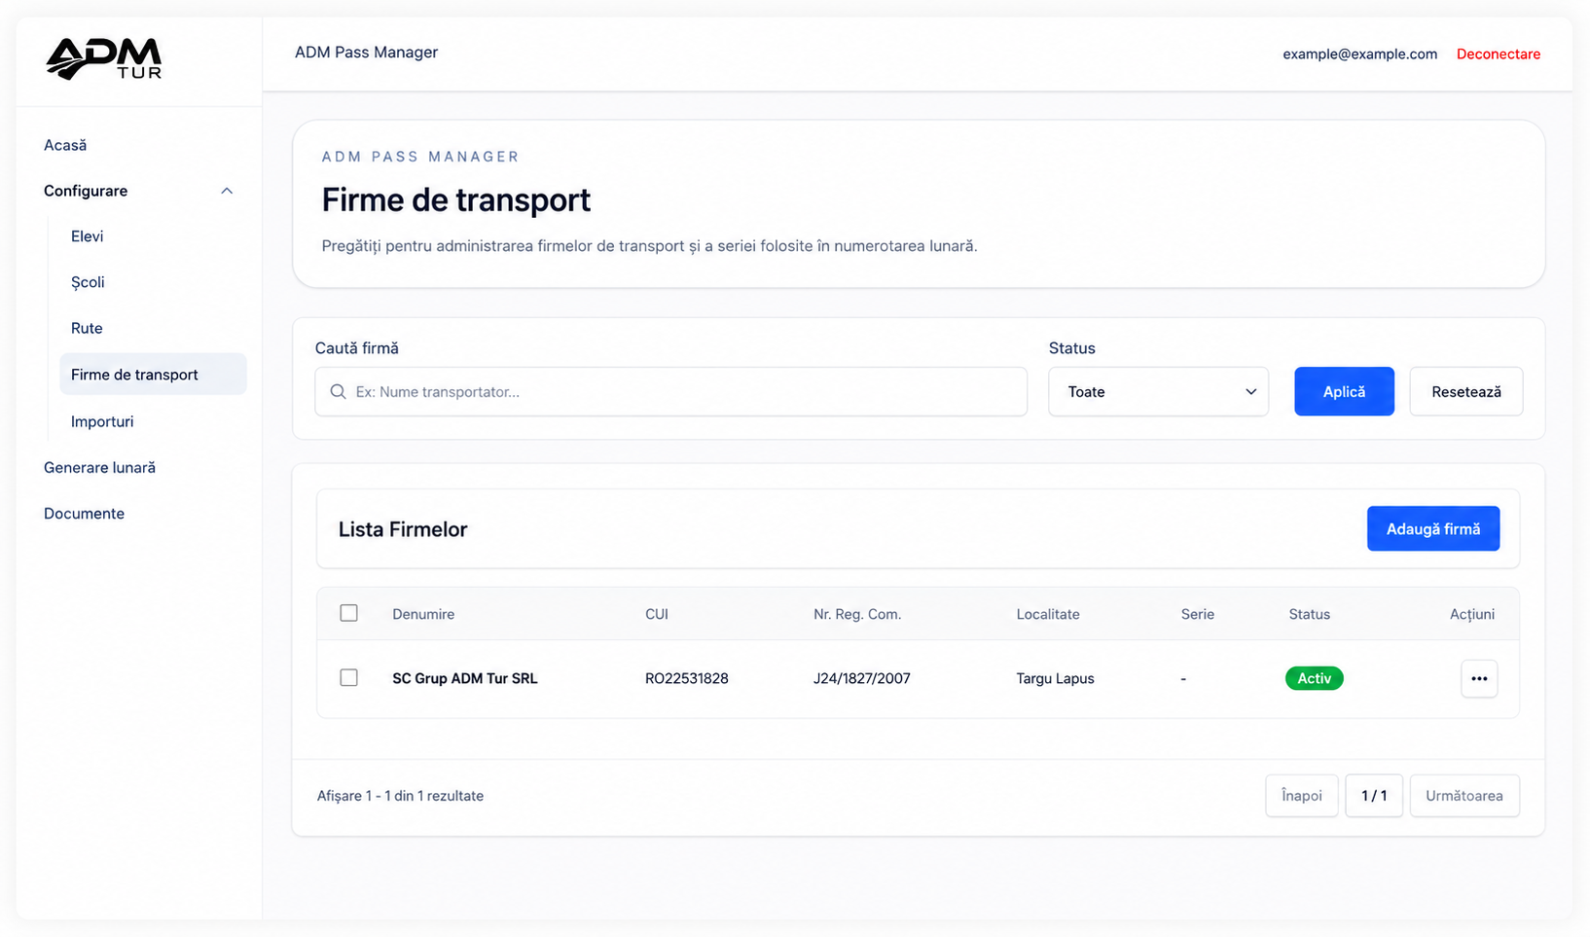Go to Acasă in the sidebar
1590x937 pixels.
coord(65,145)
